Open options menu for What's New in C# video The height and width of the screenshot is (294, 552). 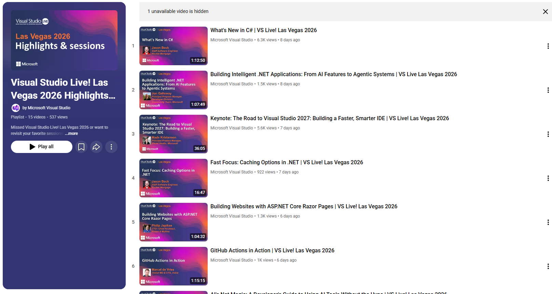(548, 46)
